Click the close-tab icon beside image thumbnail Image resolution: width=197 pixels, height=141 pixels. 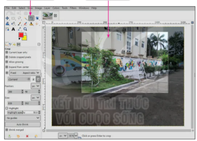coord(55,16)
